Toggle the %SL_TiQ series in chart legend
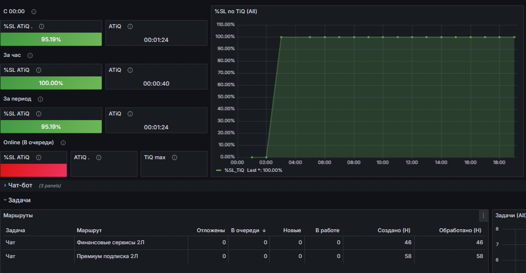The height and width of the screenshot is (273, 526). coord(234,170)
